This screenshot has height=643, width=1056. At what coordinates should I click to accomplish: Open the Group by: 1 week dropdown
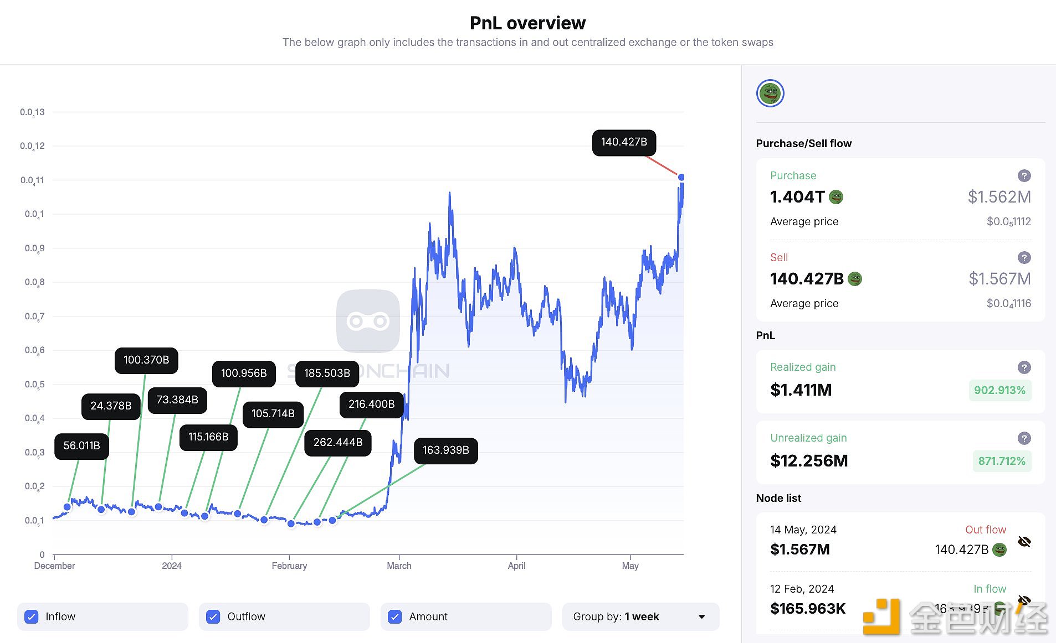tap(640, 616)
